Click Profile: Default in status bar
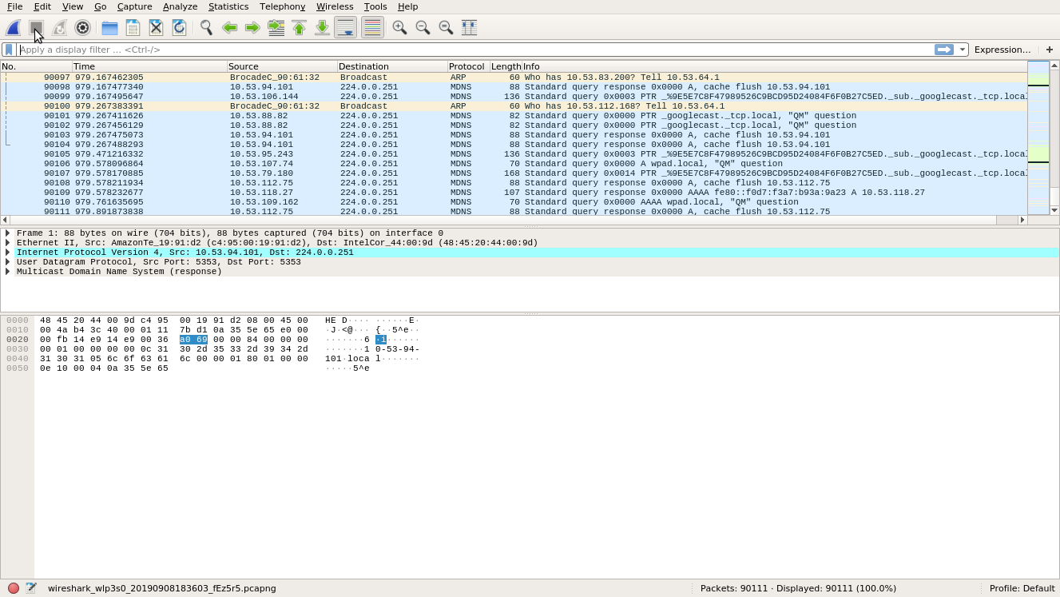Viewport: 1060px width, 597px height. 1022,588
